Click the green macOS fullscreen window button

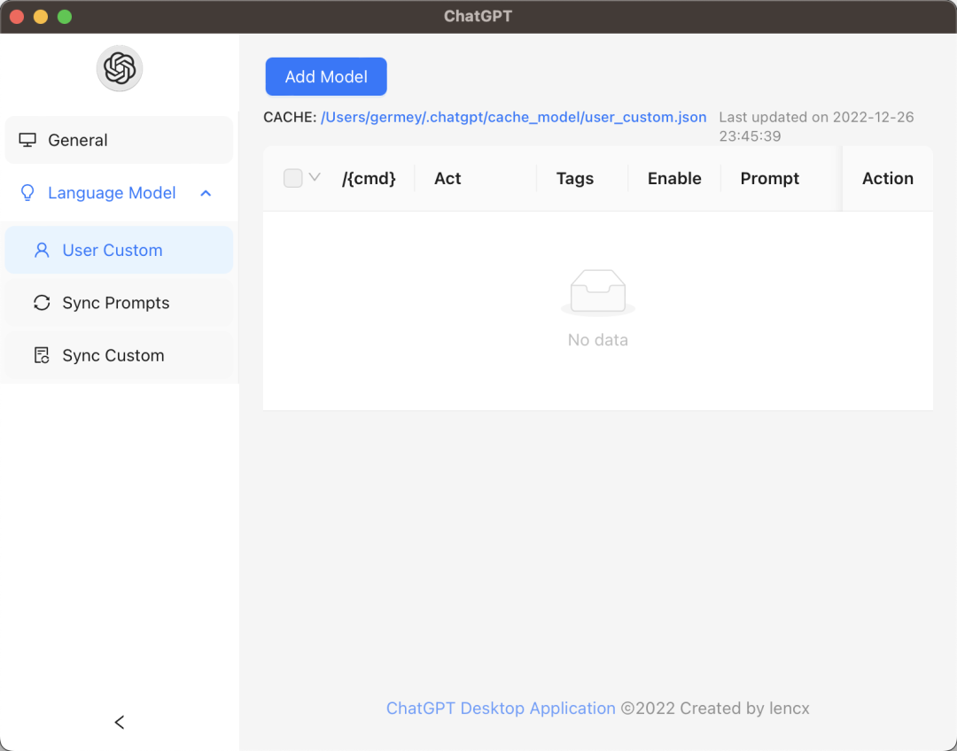point(64,17)
